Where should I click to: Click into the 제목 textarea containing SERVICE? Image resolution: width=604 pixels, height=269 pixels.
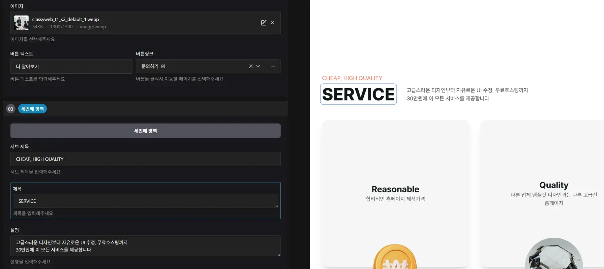pos(145,201)
